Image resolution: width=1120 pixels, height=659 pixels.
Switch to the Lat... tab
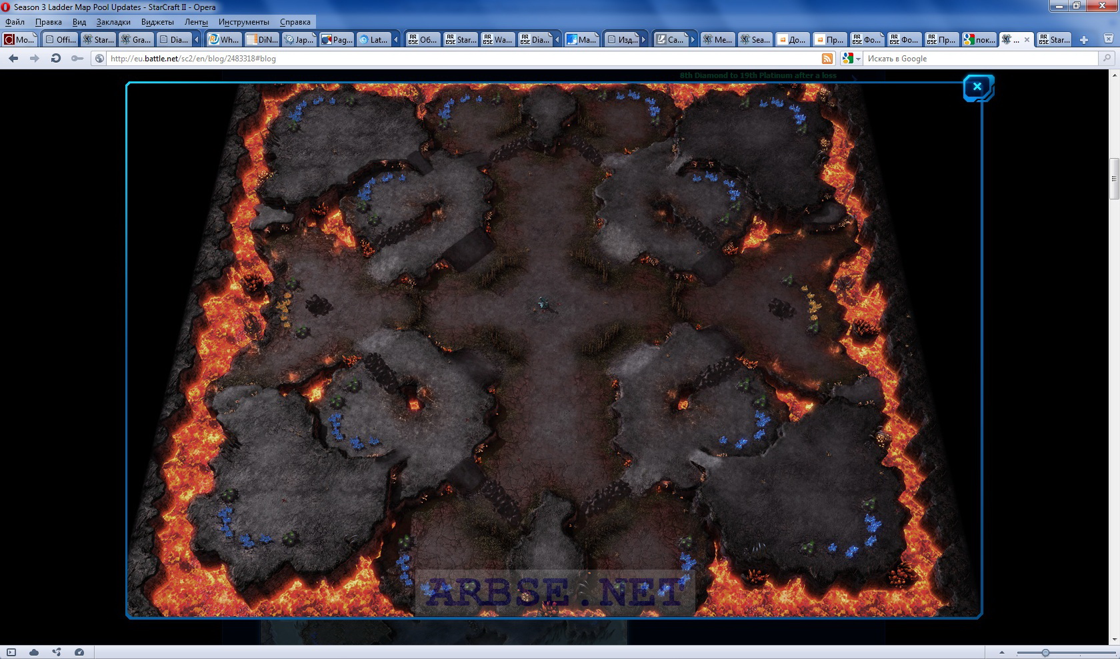click(374, 39)
